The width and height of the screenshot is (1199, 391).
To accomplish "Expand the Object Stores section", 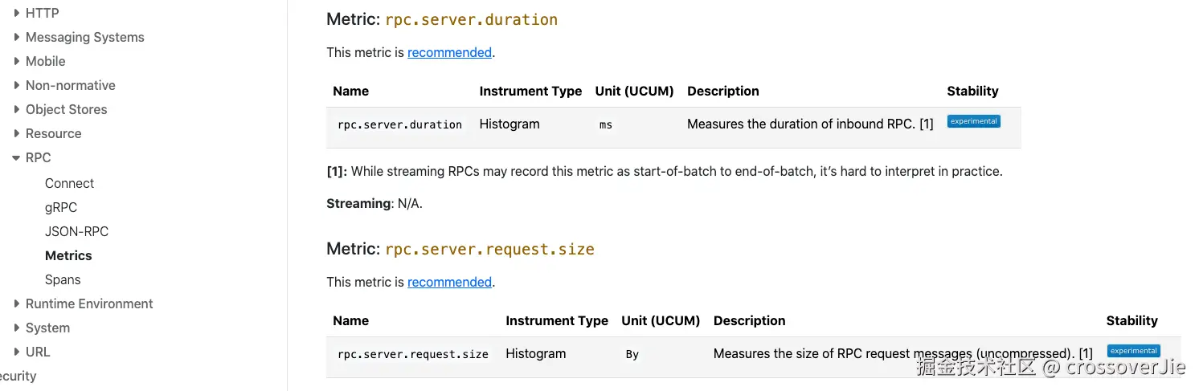I will [x=17, y=109].
